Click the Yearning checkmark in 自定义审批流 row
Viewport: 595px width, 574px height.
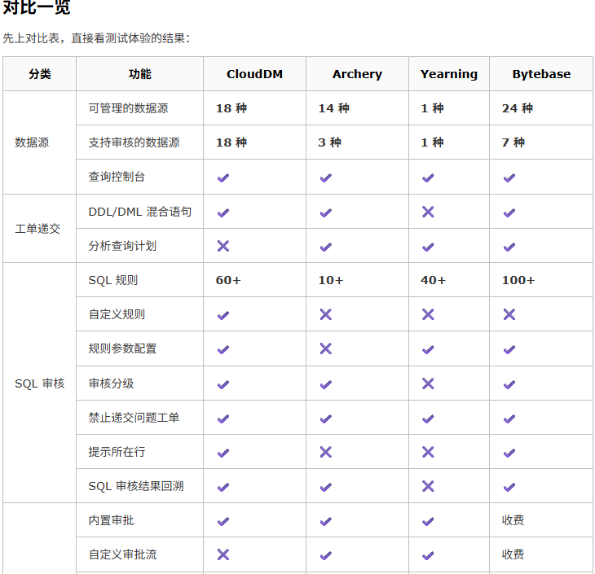click(x=428, y=555)
